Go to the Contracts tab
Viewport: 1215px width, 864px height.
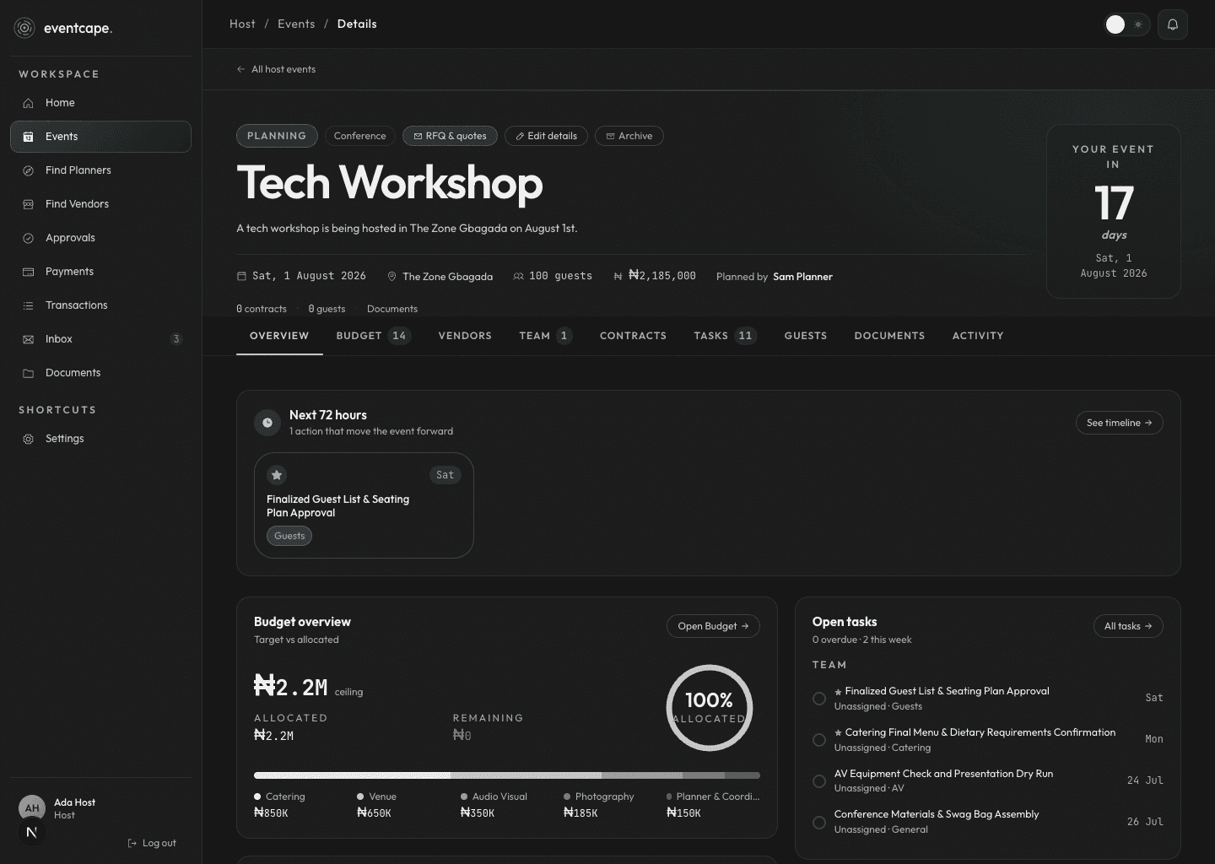tap(633, 336)
